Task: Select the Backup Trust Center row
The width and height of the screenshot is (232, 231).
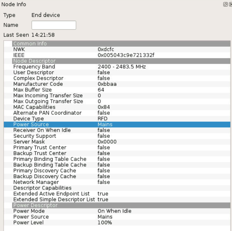Action: (117, 153)
